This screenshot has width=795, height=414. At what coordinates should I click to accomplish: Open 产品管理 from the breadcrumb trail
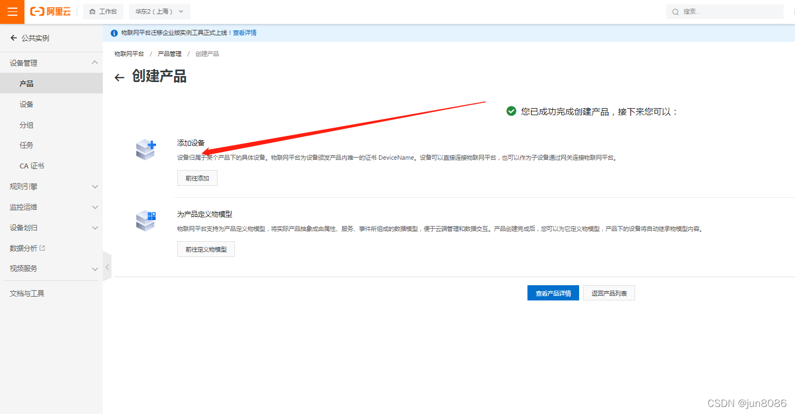171,53
